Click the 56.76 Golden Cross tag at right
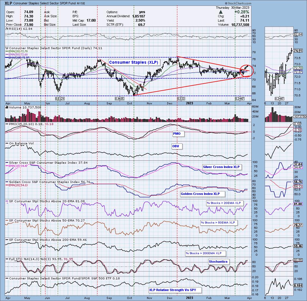 [x=298, y=182]
